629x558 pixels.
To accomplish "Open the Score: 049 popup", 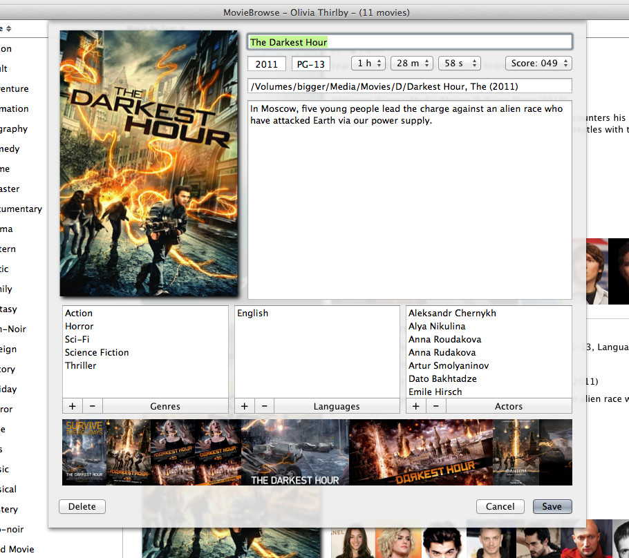I will click(x=538, y=64).
